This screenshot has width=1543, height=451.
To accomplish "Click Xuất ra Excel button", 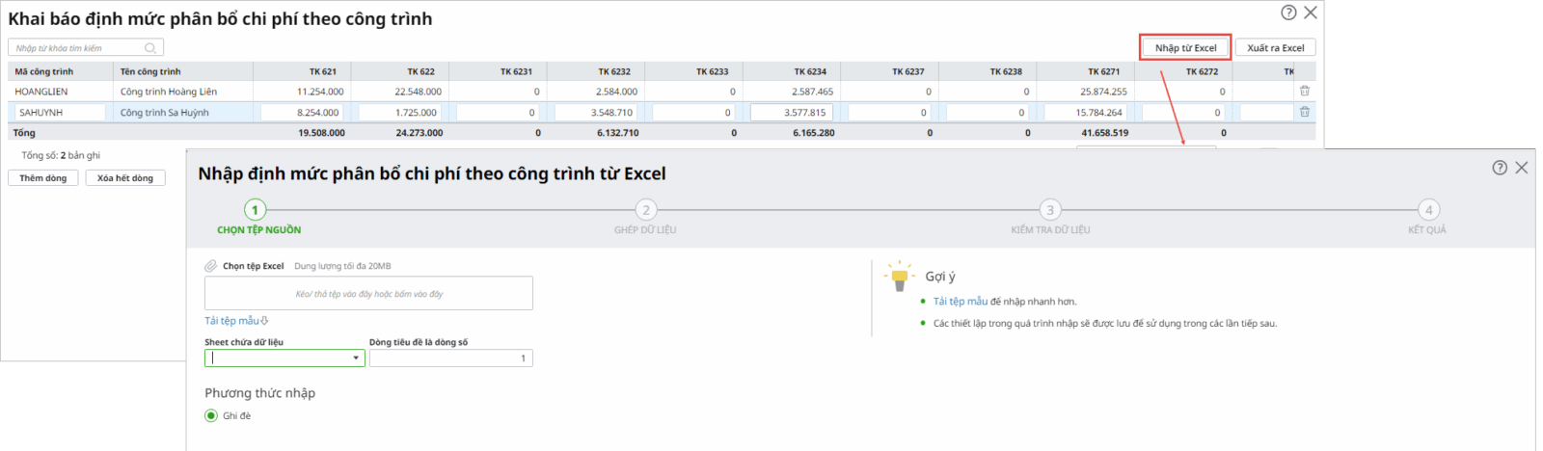I will click(x=1275, y=47).
